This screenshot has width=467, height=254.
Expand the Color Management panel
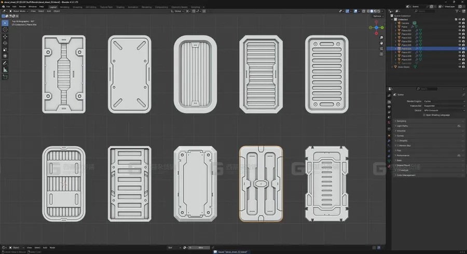[x=406, y=175]
